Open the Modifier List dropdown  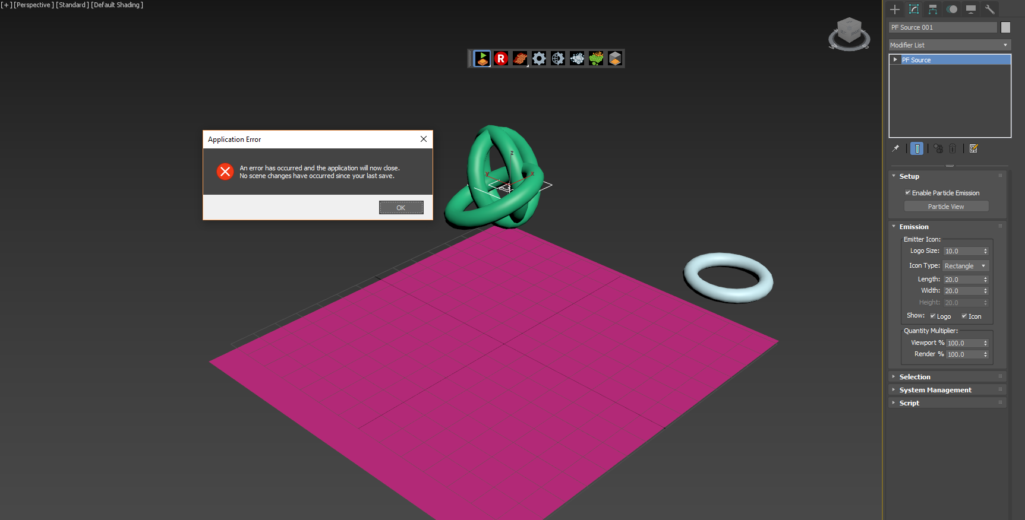pos(949,45)
